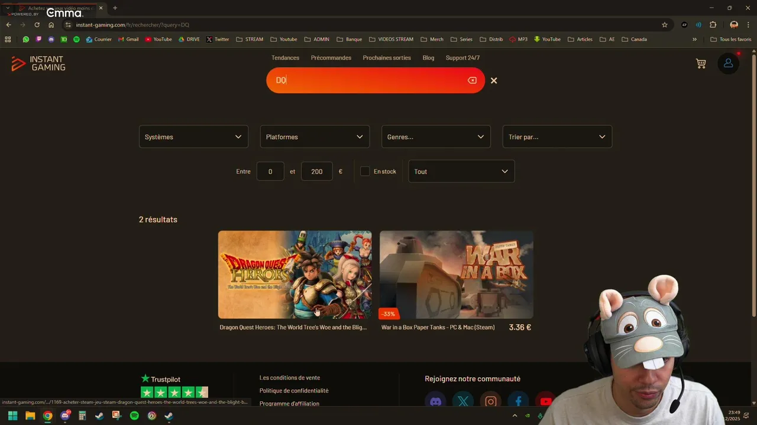
Task: Open the WhatsApp bookmark icon
Action: (26, 40)
